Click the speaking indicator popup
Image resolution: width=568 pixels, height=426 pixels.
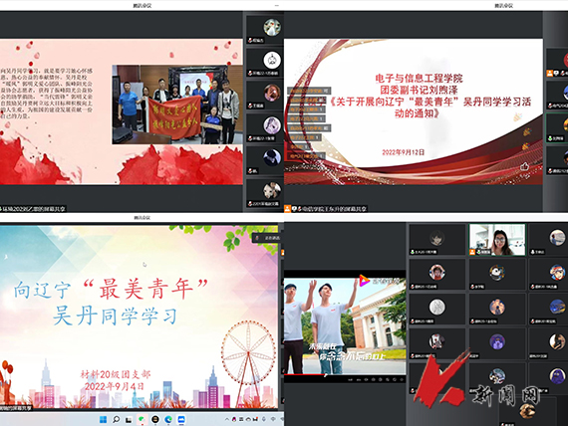266,238
